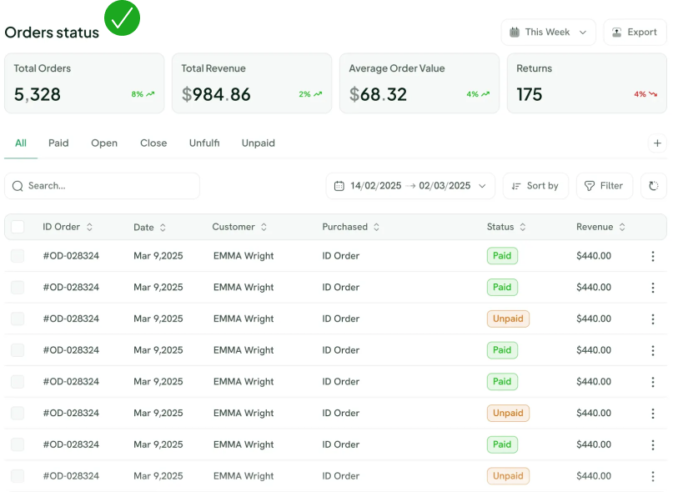This screenshot has width=673, height=492.
Task: Click the sort arrows beside ID Order column
Action: pos(89,227)
